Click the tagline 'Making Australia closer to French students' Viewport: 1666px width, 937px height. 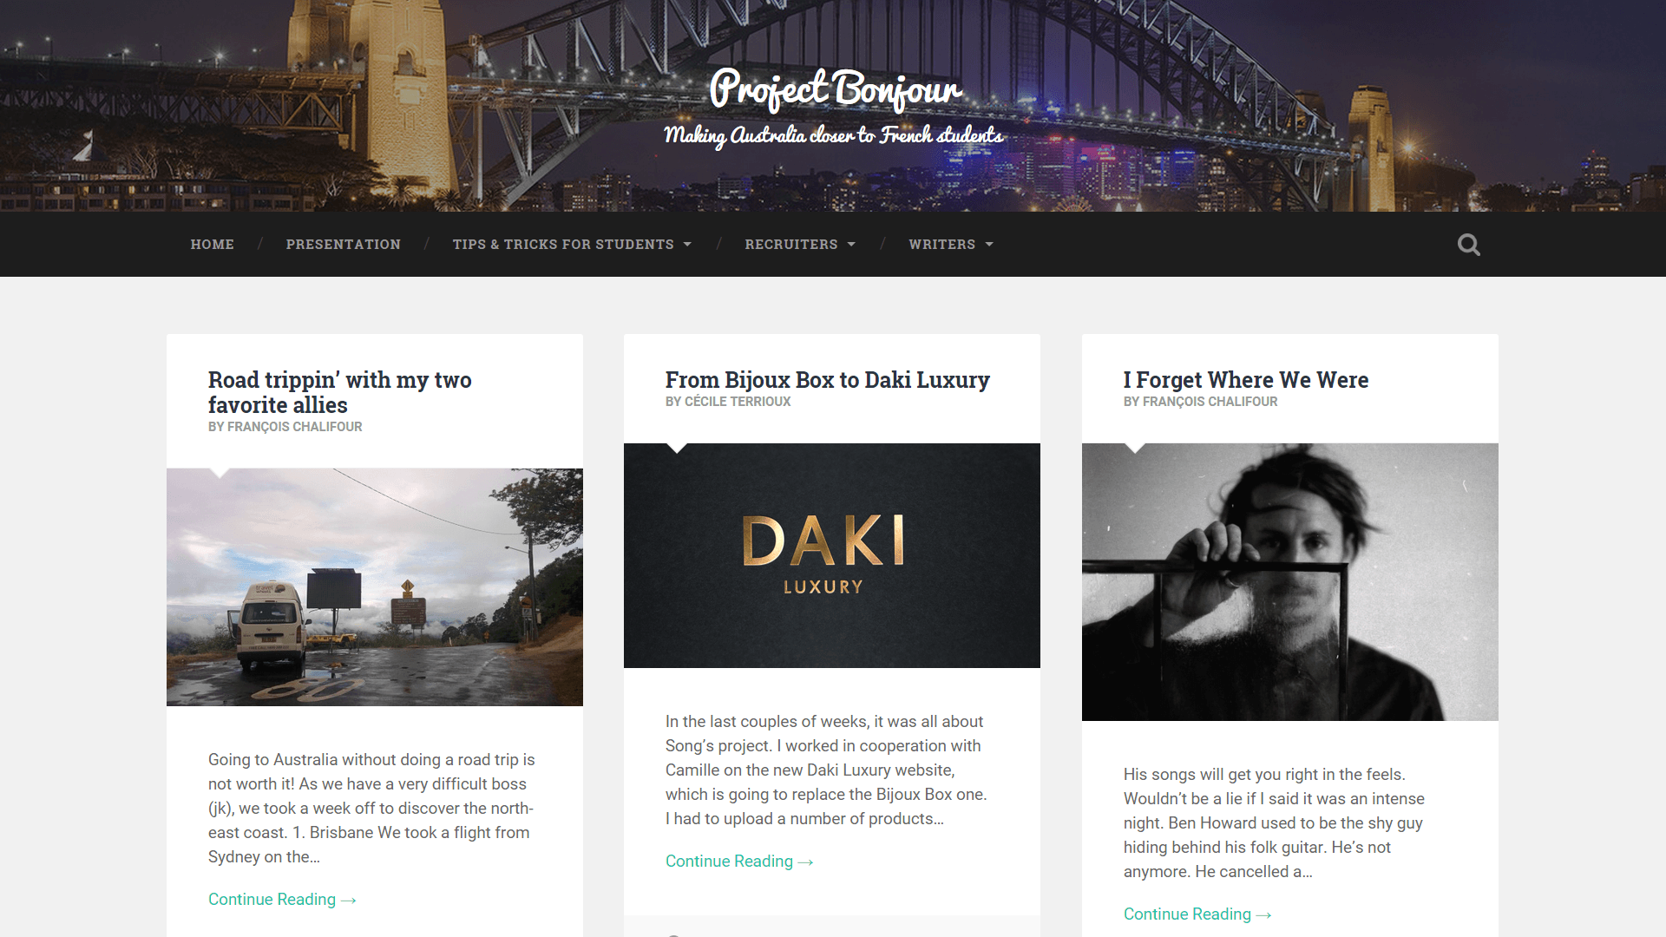pyautogui.click(x=833, y=135)
